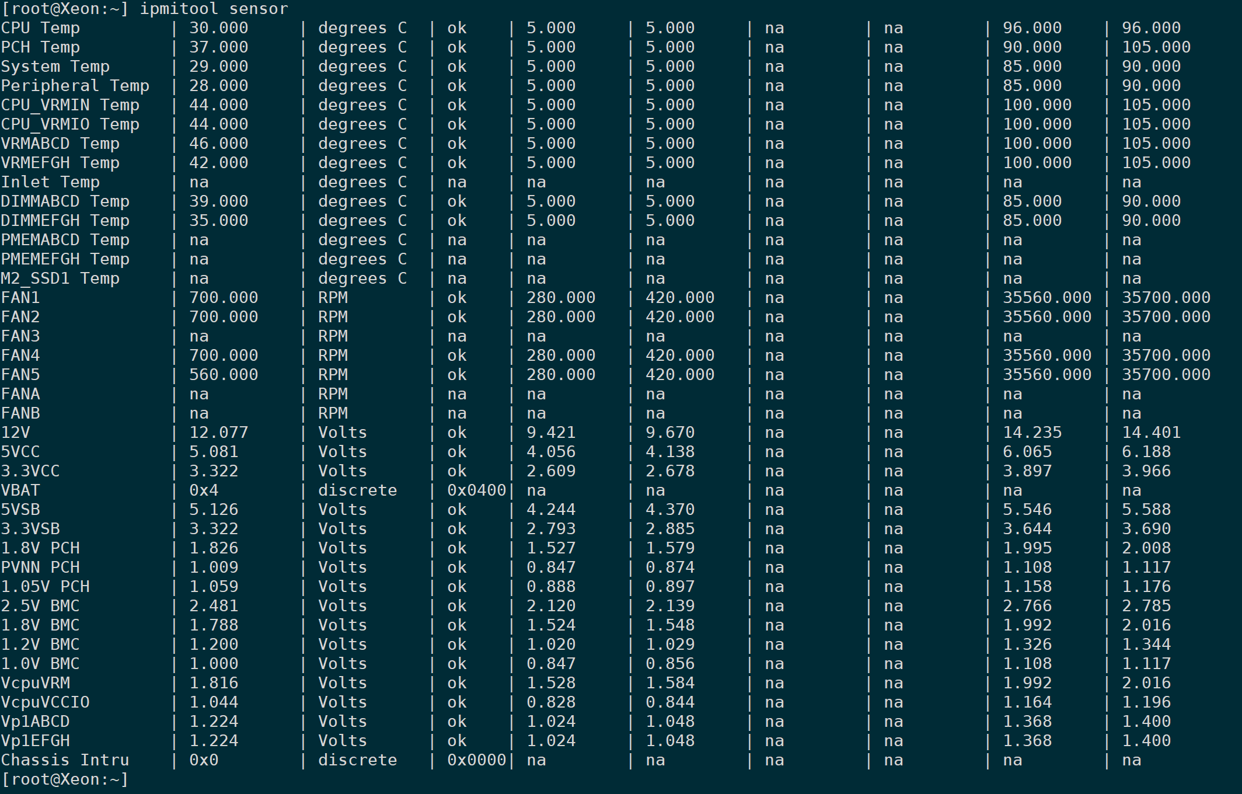Click the 'ipmitool sensor' command text
The height and width of the screenshot is (794, 1242).
coord(214,9)
